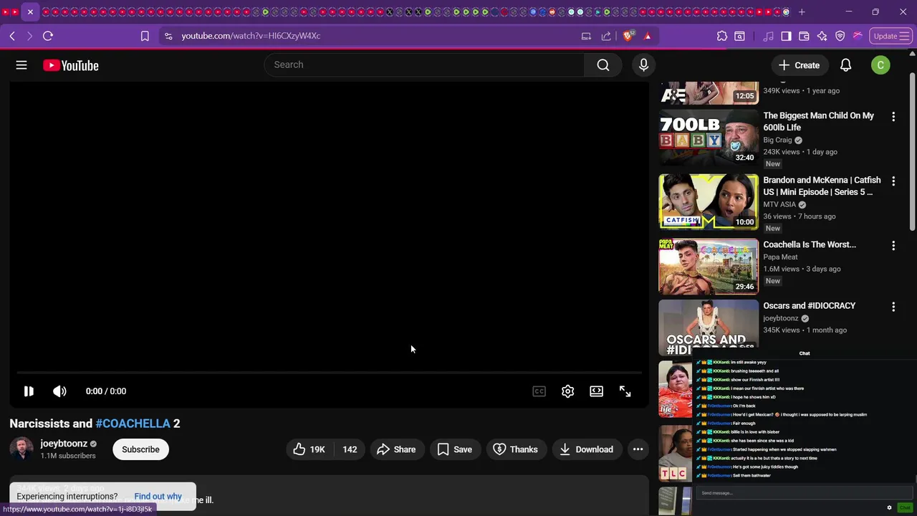Click the Big Craig channel name
Image resolution: width=917 pixels, height=516 pixels.
pos(777,140)
